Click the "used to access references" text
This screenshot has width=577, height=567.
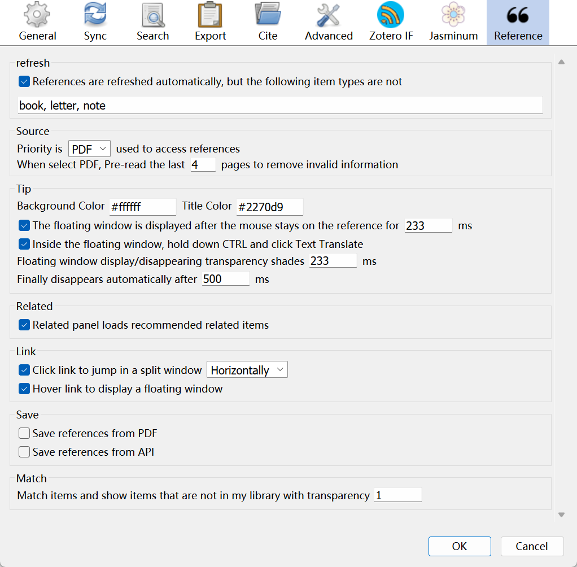(178, 149)
